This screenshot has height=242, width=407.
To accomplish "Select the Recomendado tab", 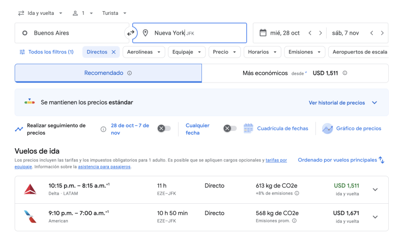I will coord(108,73).
